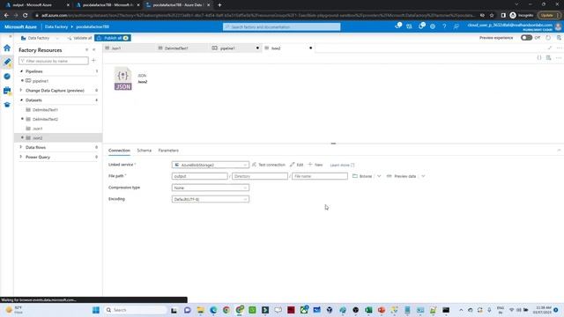Open the Settings gear in Azure header
This screenshot has width=564, height=317.
point(433,26)
